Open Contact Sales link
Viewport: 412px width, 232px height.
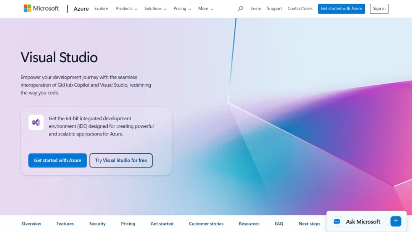pyautogui.click(x=300, y=8)
